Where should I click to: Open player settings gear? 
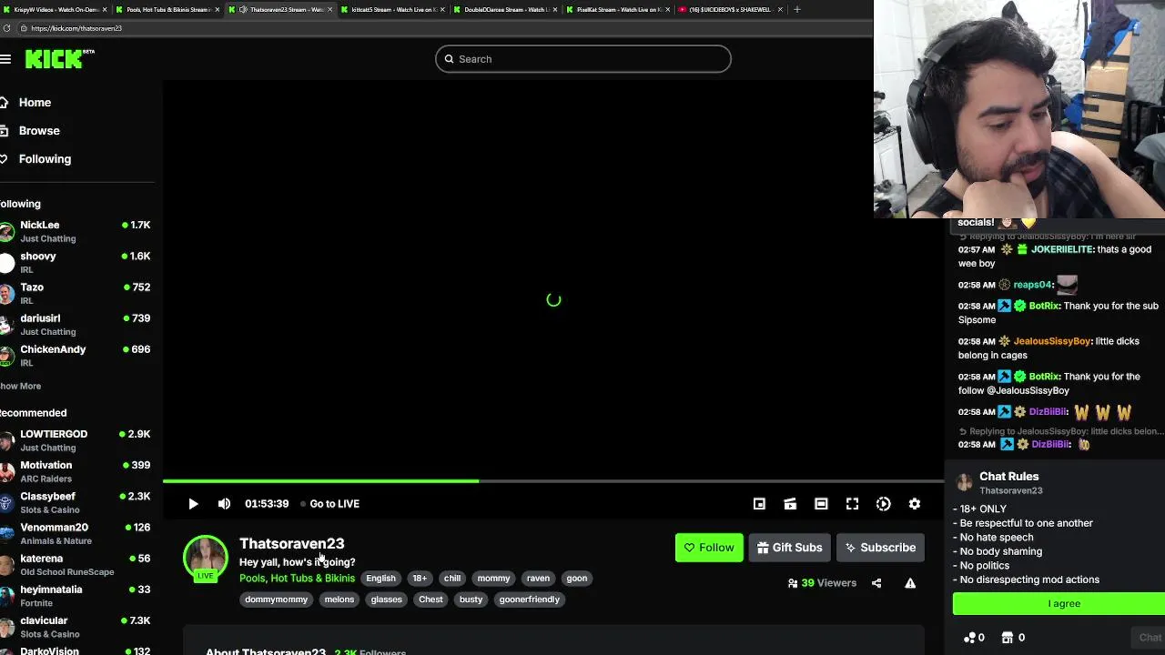click(x=915, y=504)
